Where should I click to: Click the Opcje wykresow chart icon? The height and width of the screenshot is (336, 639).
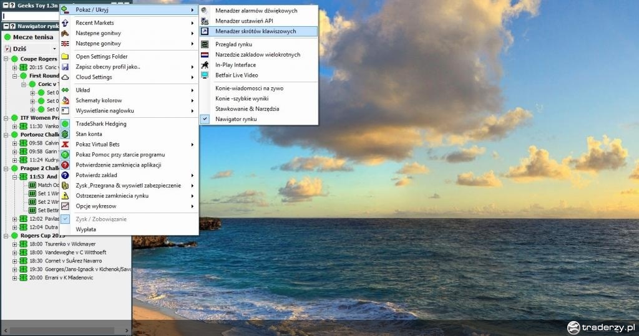coord(65,206)
